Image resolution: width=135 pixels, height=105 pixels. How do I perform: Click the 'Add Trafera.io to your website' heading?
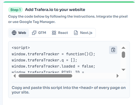click(55, 10)
